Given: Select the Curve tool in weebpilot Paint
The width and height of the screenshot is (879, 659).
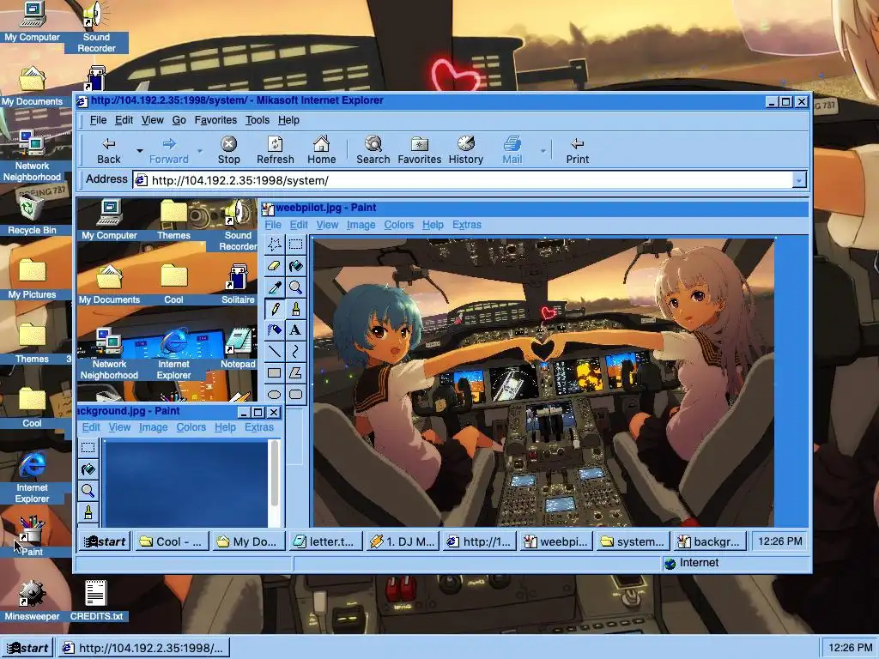Looking at the screenshot, I should click(x=295, y=351).
